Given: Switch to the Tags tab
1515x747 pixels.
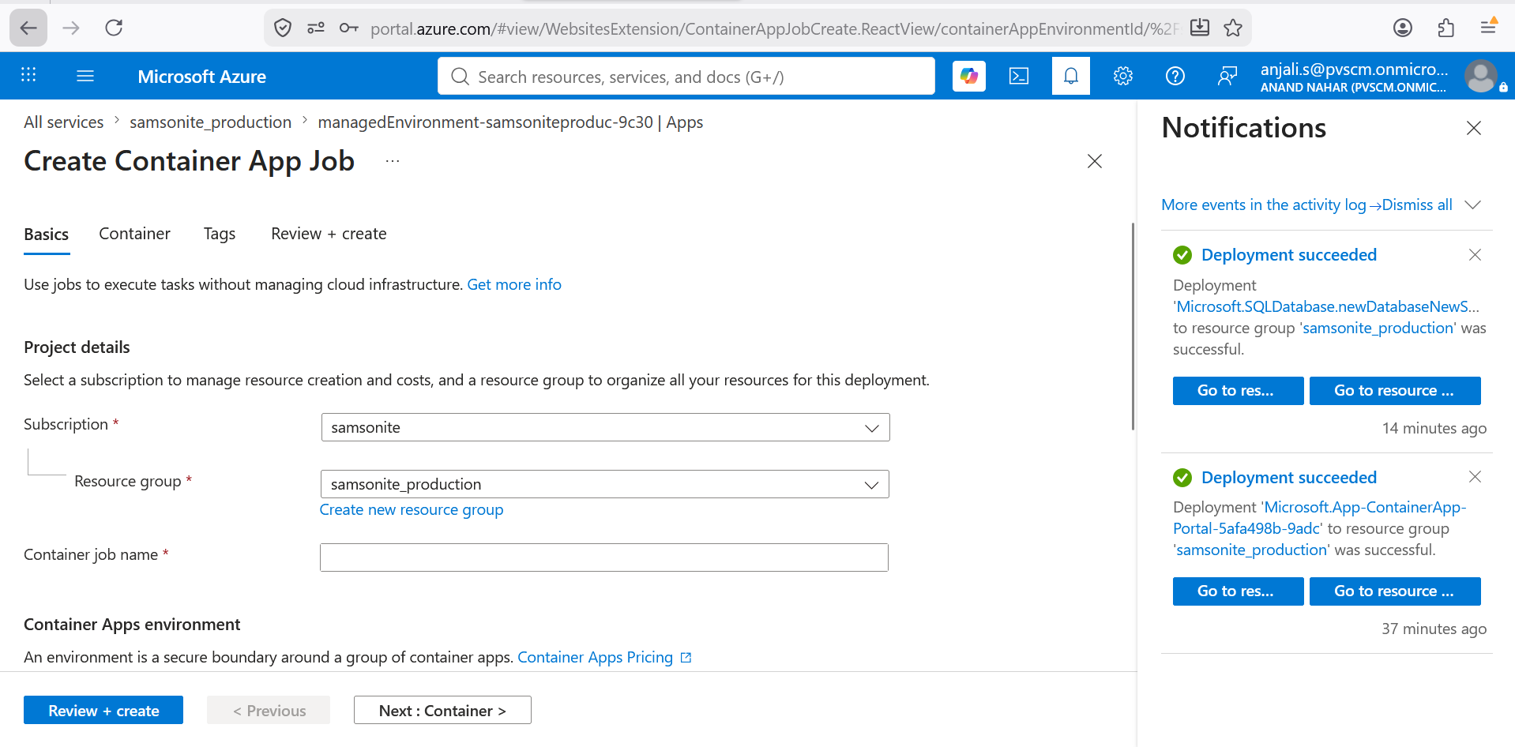Looking at the screenshot, I should pos(220,234).
